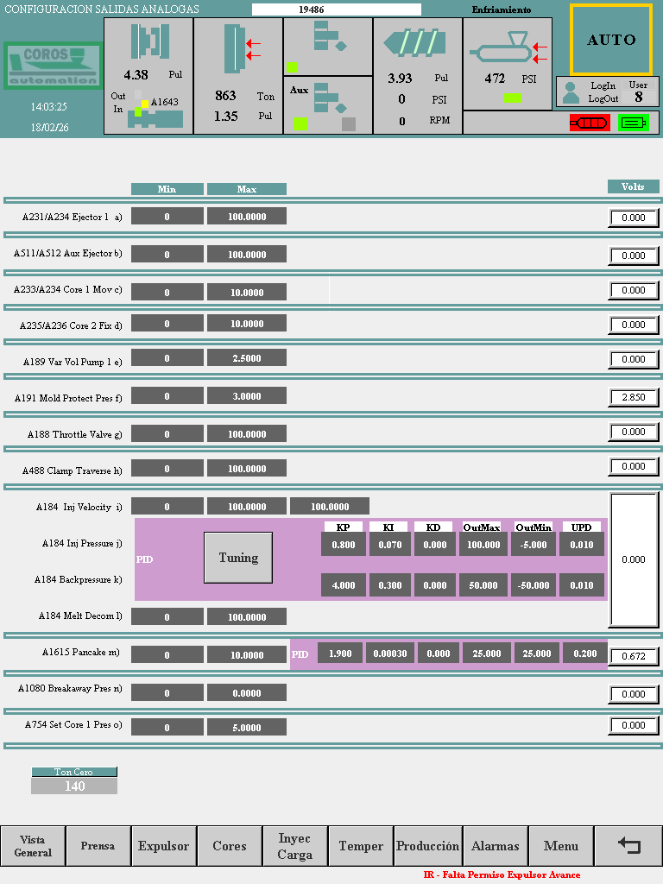Select the A1615 Pancake Volts field 0.672
The image size is (663, 884).
634,657
